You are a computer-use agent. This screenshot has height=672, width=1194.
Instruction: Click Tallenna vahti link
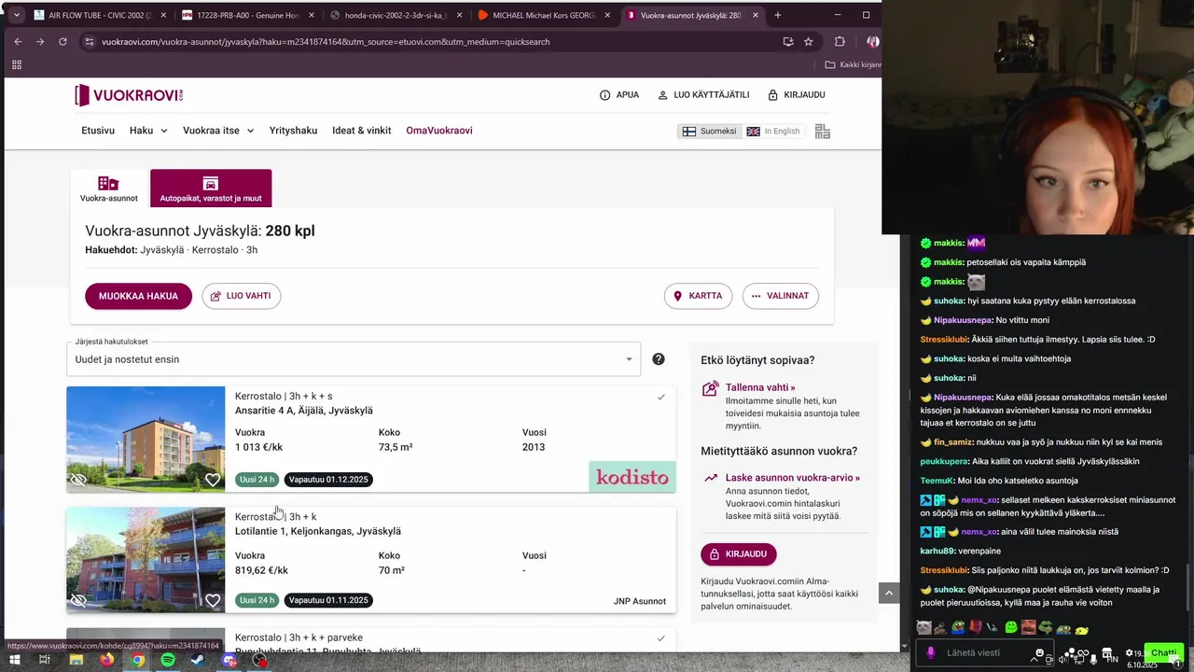pos(760,387)
